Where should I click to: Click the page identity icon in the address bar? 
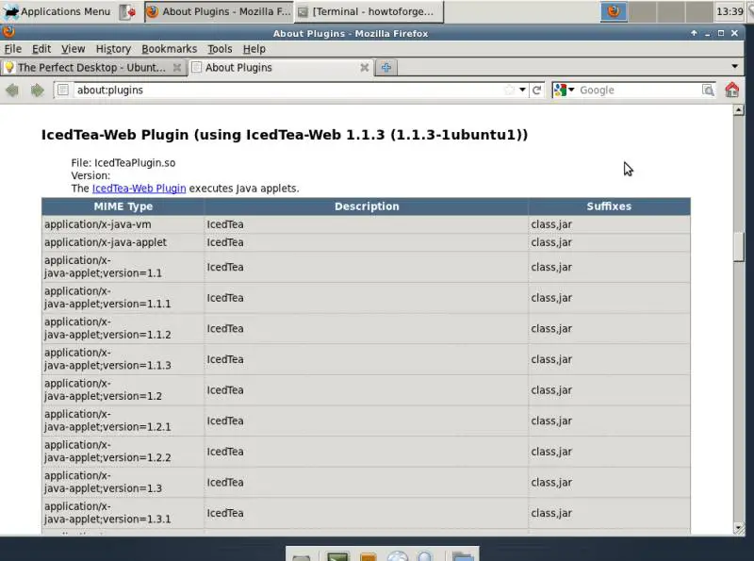pyautogui.click(x=63, y=90)
